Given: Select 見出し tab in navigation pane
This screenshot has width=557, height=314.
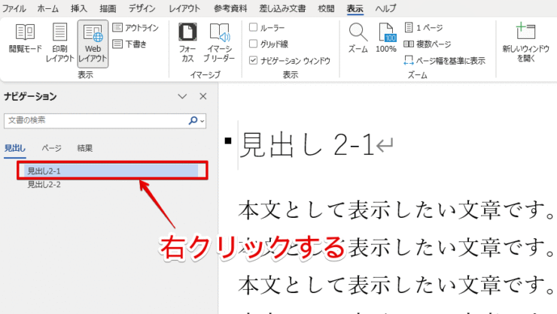Looking at the screenshot, I should coord(15,148).
